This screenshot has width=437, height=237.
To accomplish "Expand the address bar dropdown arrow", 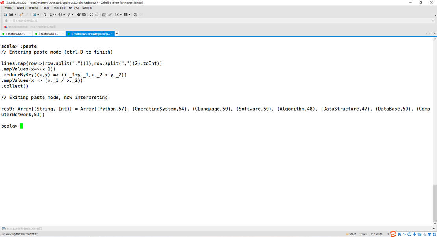I will click(x=433, y=20).
